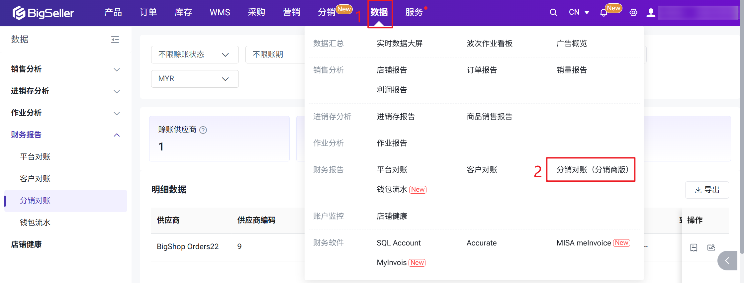Select 分销对账（分销商版）in the menu
Viewport: 744px width, 283px height.
click(x=592, y=170)
